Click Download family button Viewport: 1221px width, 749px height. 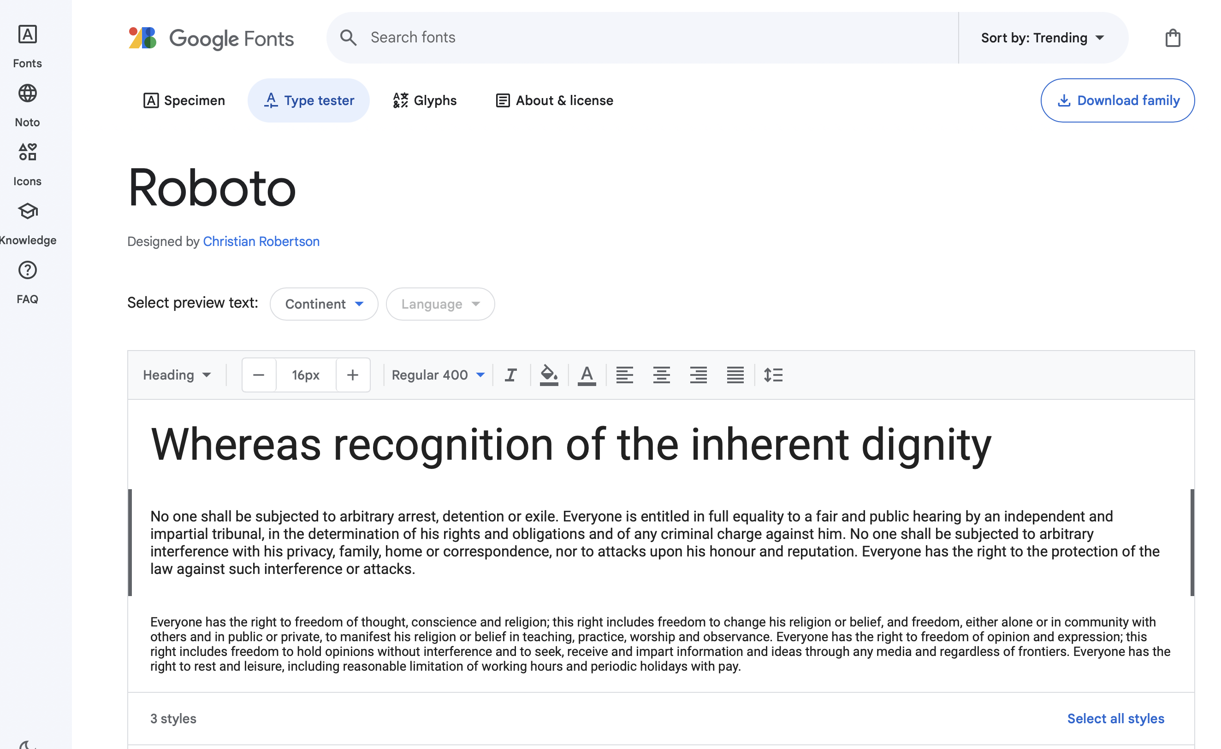(x=1117, y=100)
